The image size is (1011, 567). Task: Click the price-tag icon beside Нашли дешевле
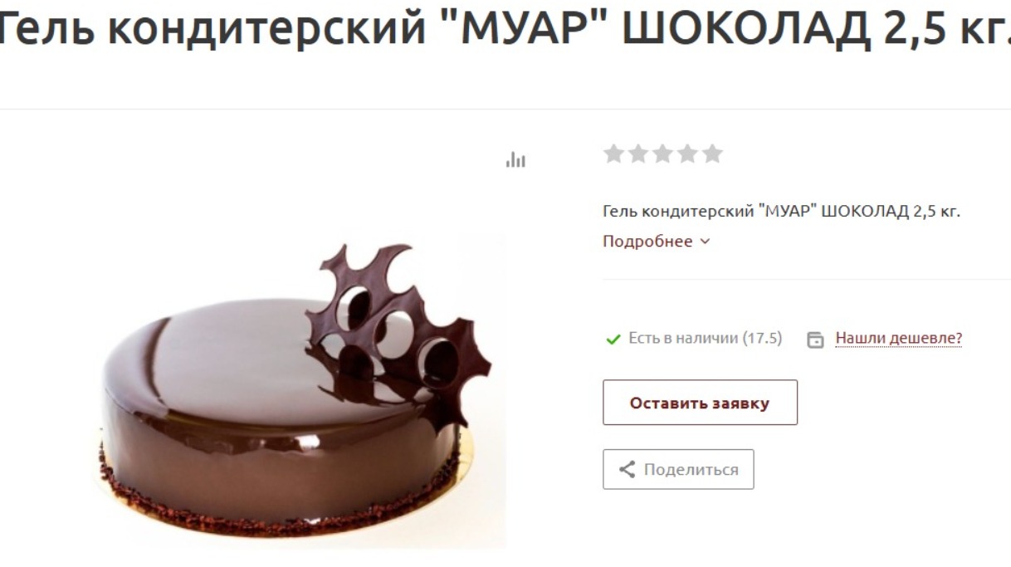816,340
